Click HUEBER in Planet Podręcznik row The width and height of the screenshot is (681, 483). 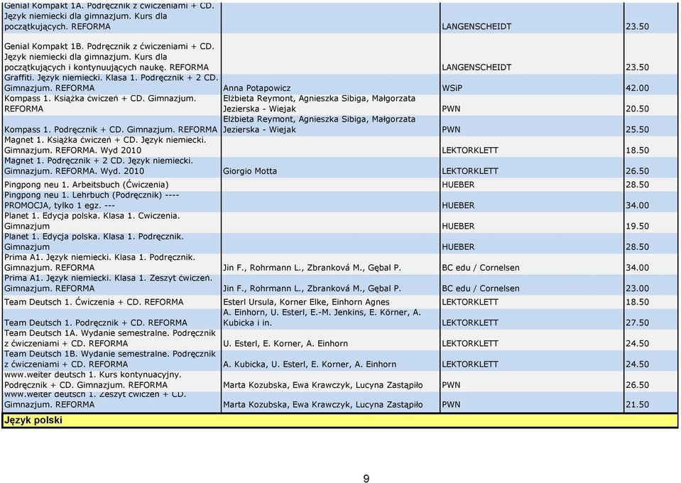click(458, 248)
